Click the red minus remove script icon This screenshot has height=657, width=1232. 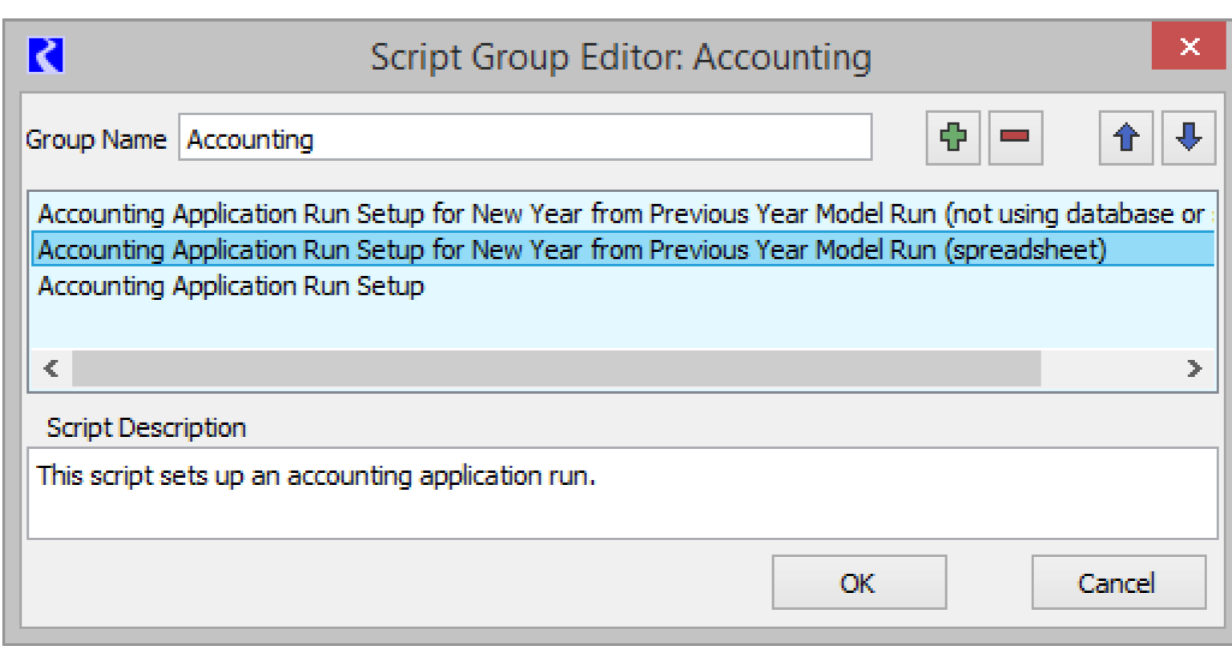pos(1015,138)
